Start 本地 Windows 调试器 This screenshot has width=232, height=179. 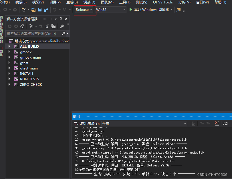(149, 10)
